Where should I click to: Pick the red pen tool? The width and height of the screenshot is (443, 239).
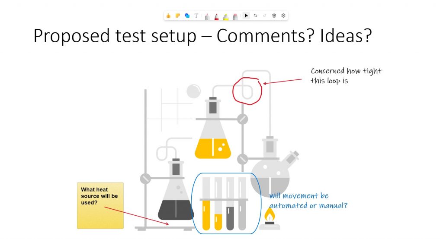216,17
